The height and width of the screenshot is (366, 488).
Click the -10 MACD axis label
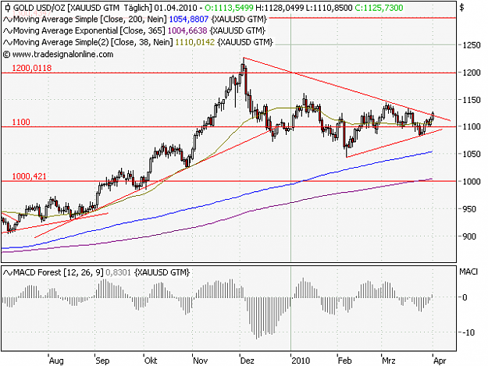(468, 332)
